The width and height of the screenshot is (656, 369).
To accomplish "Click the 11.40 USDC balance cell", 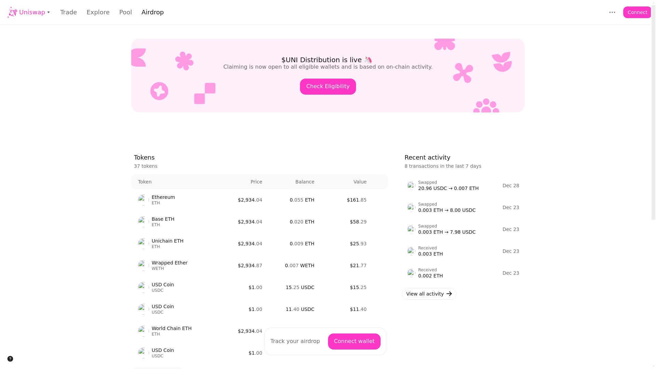I will [300, 309].
